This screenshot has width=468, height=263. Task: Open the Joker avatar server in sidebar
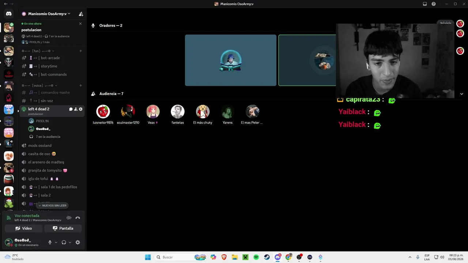pyautogui.click(x=9, y=62)
